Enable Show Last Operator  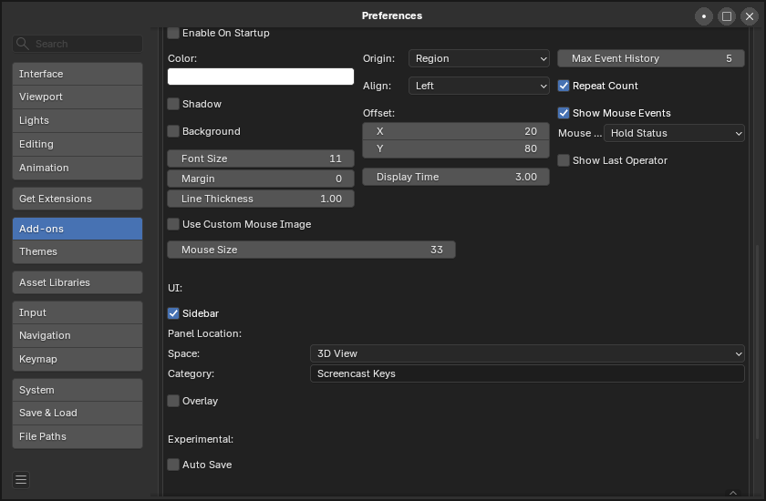[564, 160]
